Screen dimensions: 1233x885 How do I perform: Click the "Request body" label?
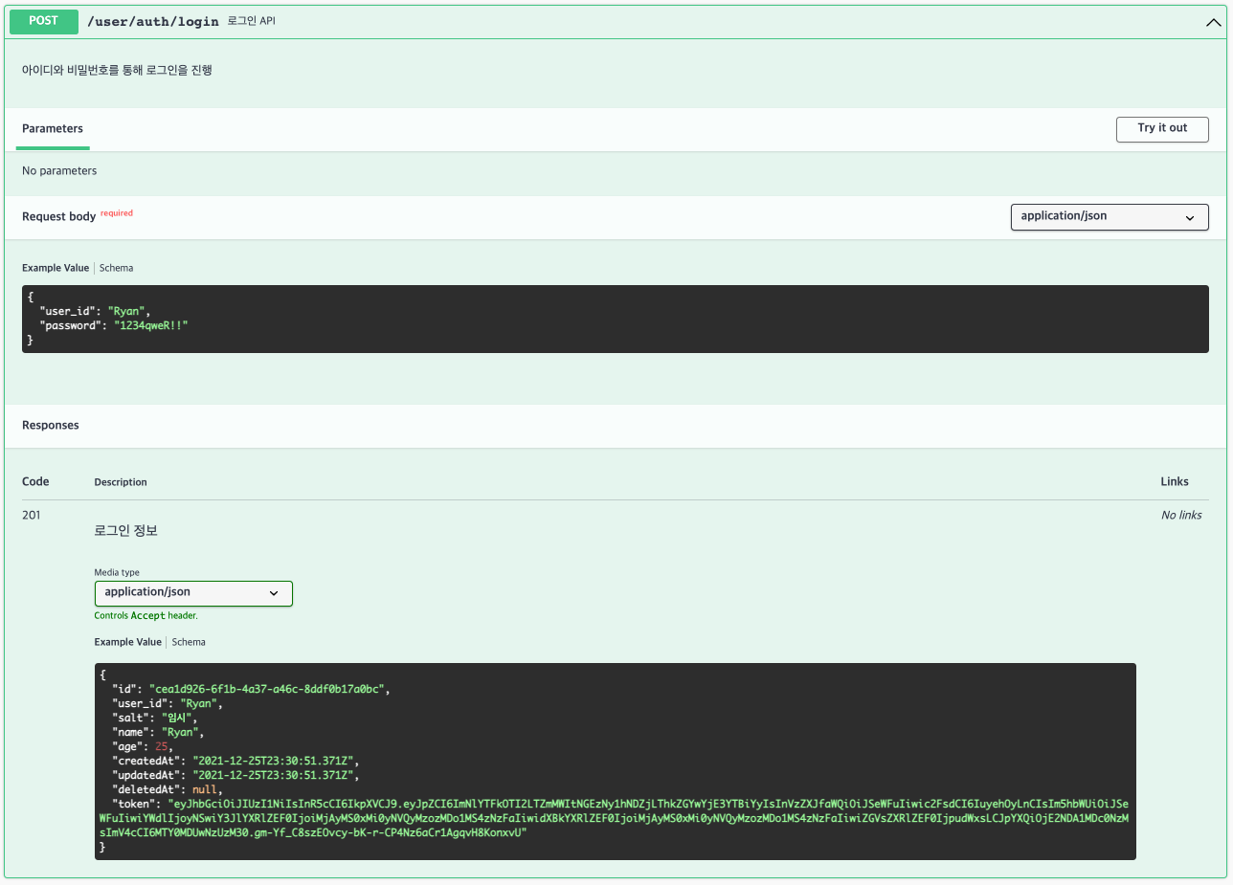(59, 217)
